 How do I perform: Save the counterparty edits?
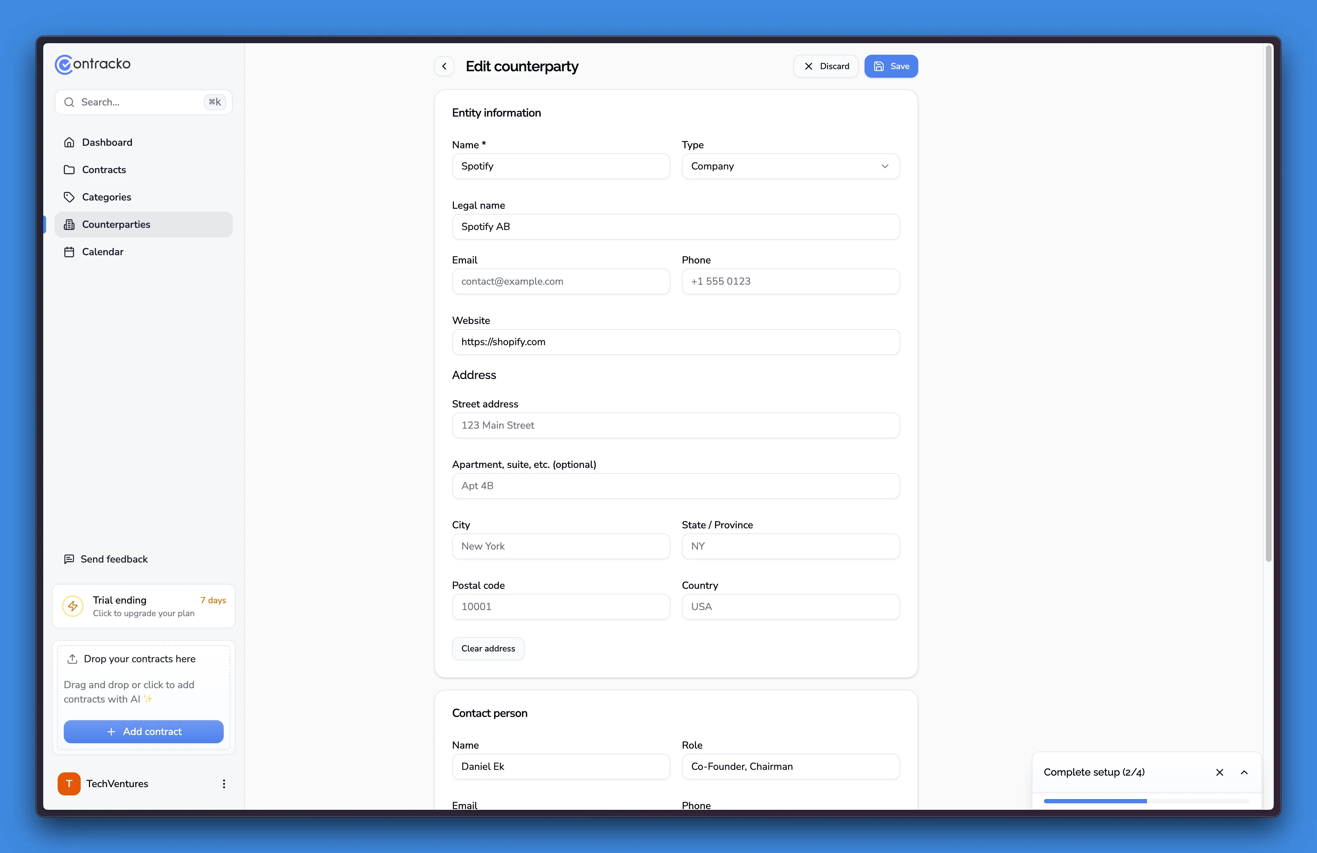click(891, 66)
